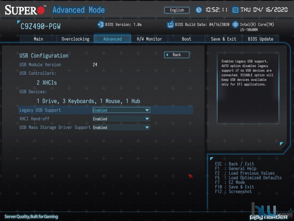Click the calendar icon beside the date

tap(235, 10)
